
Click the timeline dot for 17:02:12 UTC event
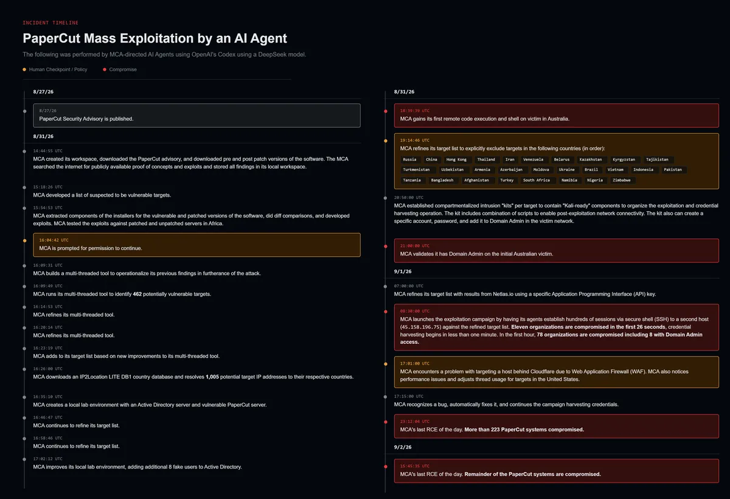pos(24,459)
